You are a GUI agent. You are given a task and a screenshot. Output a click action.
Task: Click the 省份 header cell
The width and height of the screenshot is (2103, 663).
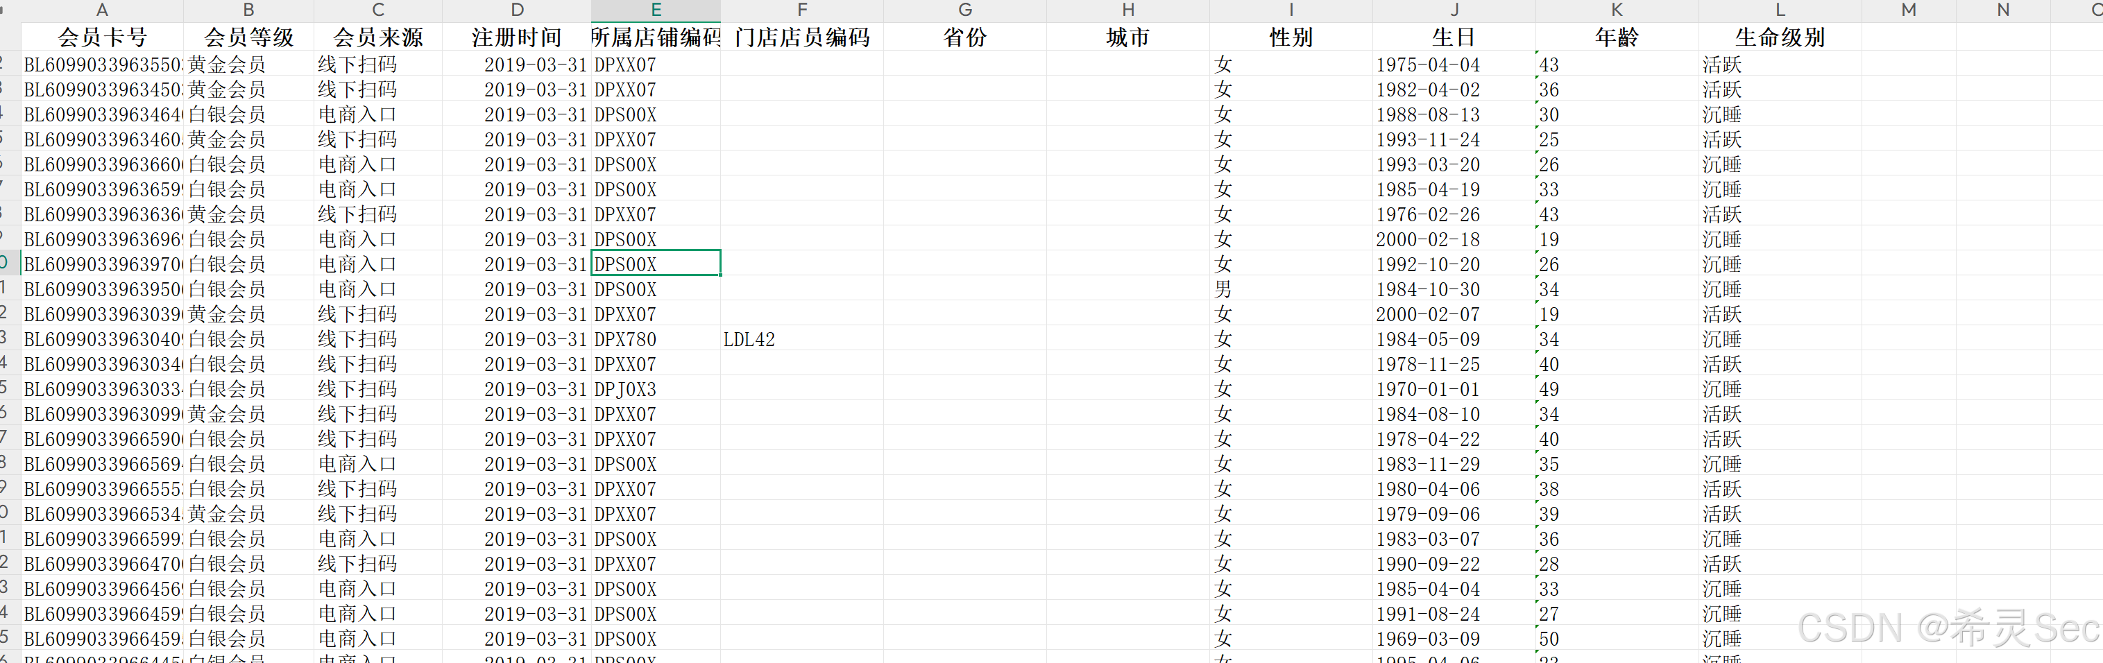point(965,37)
